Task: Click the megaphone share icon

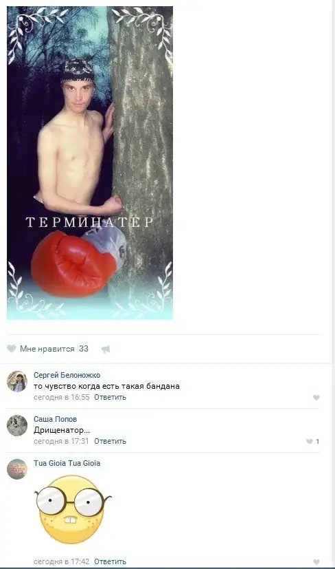Action: 106,349
